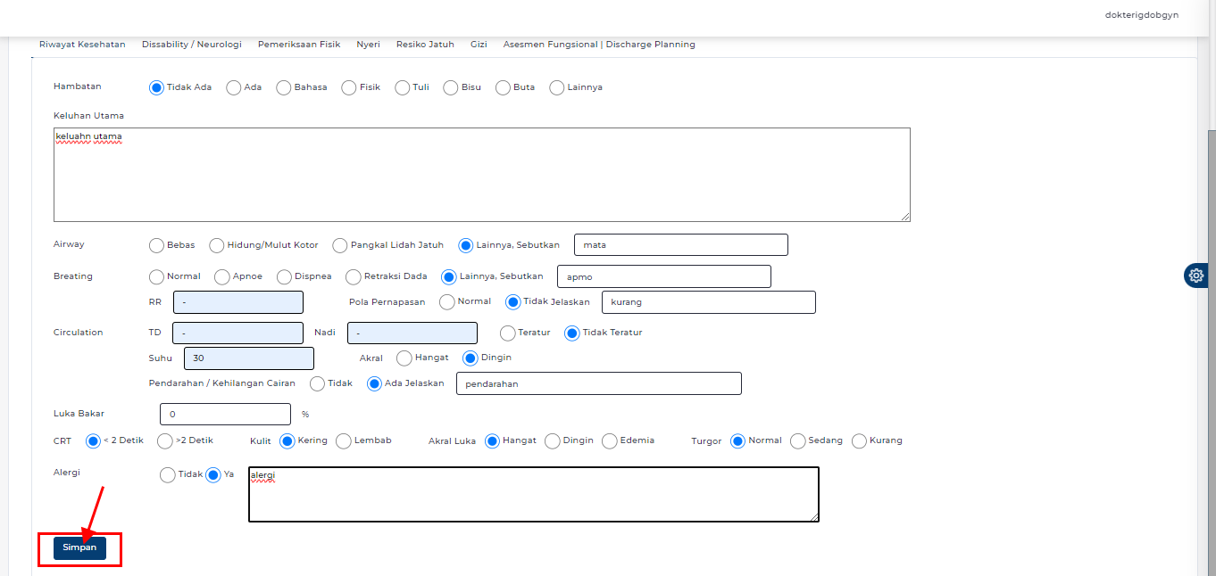Click inside the Keluhan Utama text area
This screenshot has width=1216, height=576.
coord(482,174)
